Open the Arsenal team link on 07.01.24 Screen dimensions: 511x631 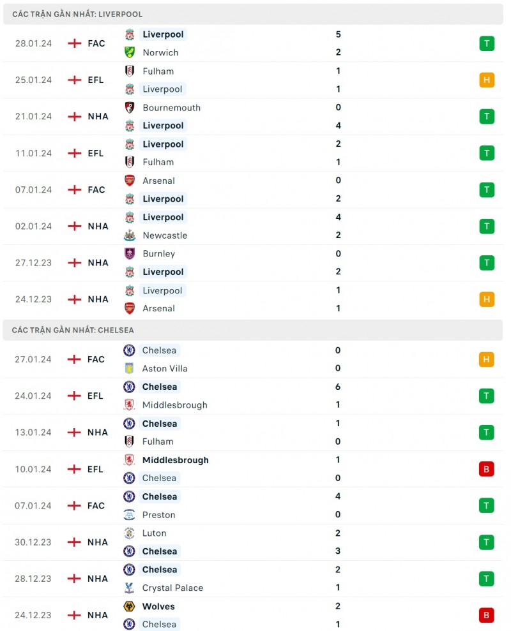pos(158,181)
